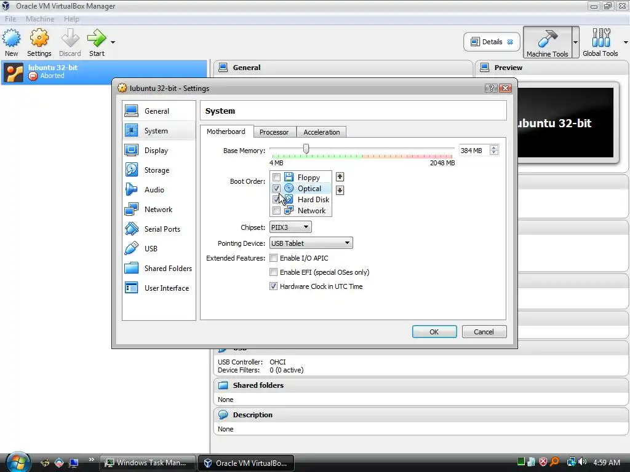
Task: Click the General section header in details
Action: tap(343, 68)
